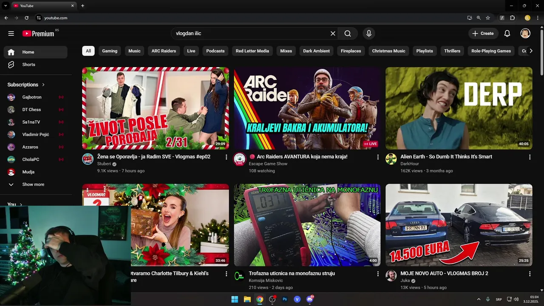
Task: Open the Arc Raiders live stream thumbnail
Action: click(307, 108)
